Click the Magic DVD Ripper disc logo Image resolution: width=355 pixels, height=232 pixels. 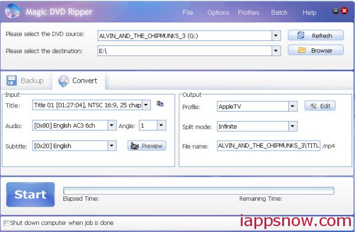click(x=12, y=11)
